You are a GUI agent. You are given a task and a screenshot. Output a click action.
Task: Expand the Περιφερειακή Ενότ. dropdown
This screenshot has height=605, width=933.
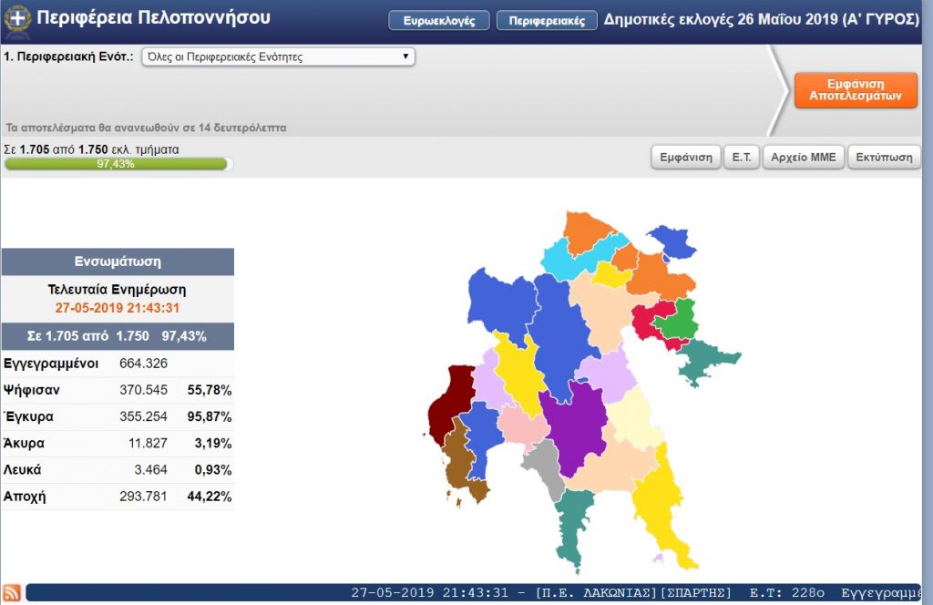(x=278, y=57)
